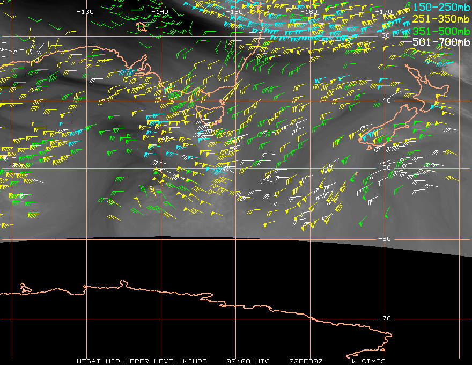Click the UW-CIMSS credit text
The height and width of the screenshot is (365, 472).
point(366,361)
